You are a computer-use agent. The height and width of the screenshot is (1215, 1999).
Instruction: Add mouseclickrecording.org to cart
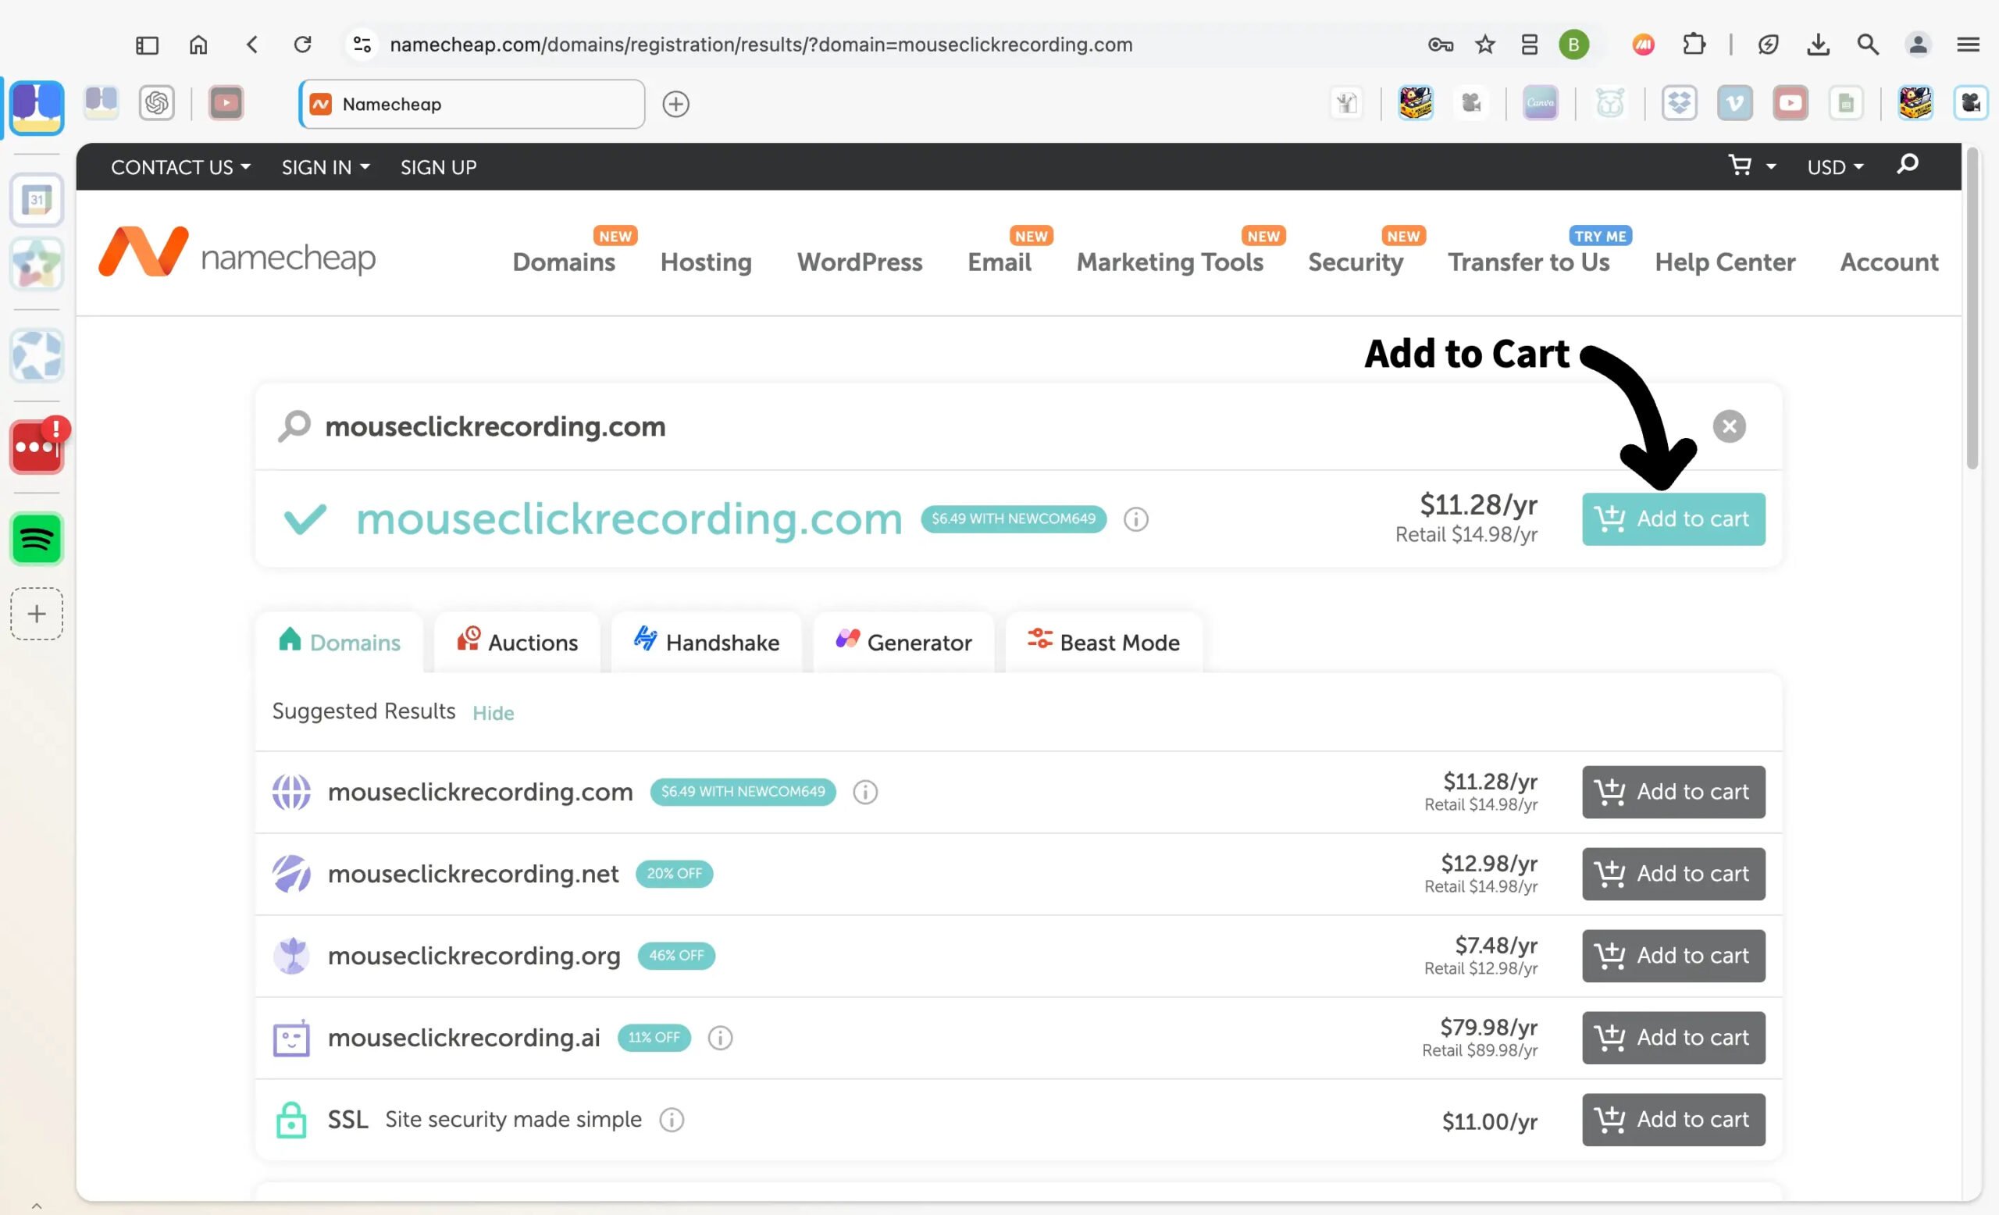tap(1673, 957)
